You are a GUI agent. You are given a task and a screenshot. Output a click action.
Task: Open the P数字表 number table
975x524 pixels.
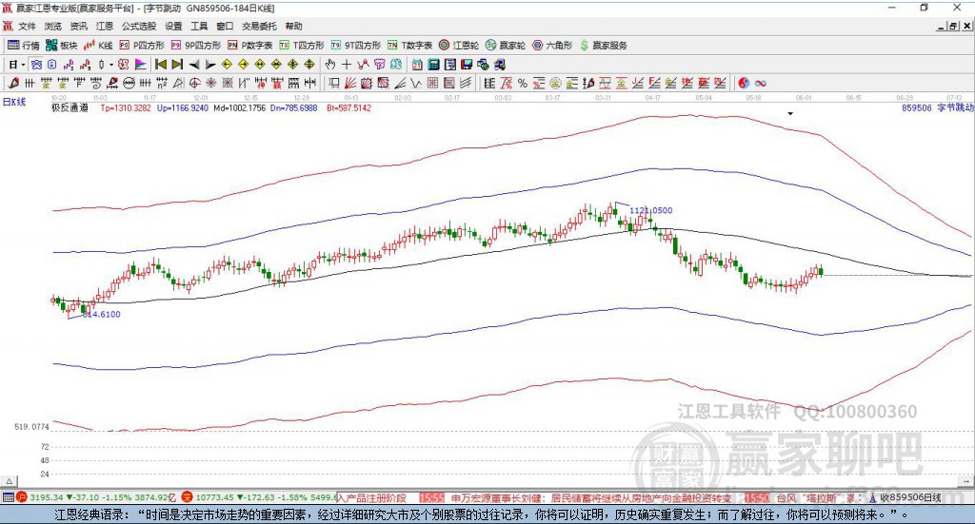pyautogui.click(x=250, y=46)
